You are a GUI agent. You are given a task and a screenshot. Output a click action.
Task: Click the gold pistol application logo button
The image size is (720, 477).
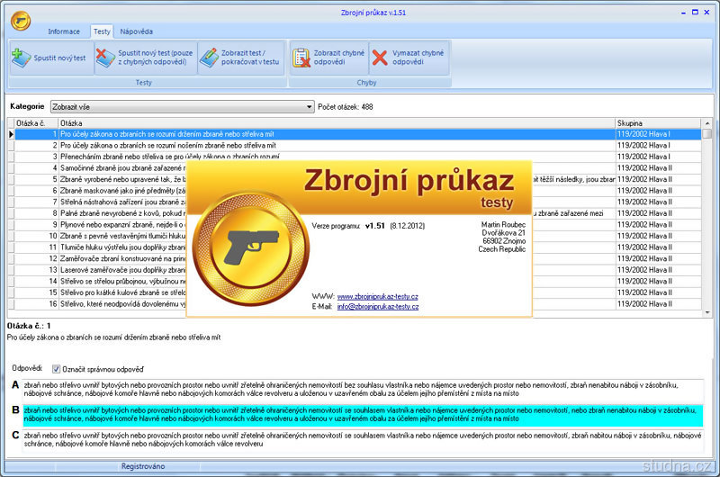[21, 21]
